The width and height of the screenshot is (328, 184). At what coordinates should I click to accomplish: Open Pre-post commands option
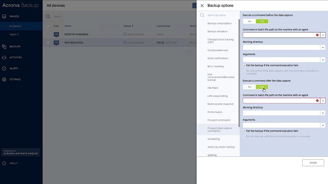(219, 120)
